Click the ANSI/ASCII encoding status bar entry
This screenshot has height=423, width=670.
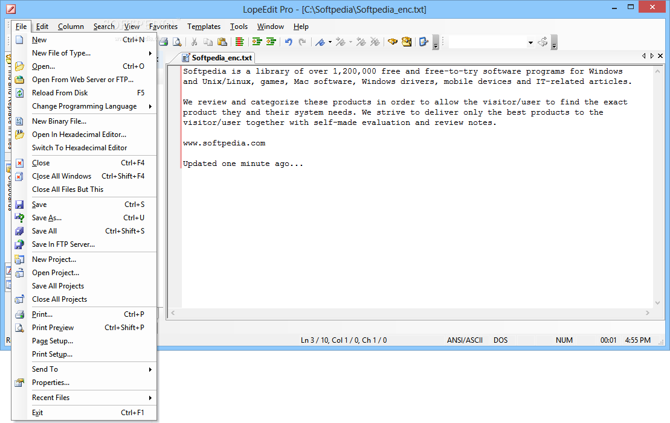pos(465,340)
